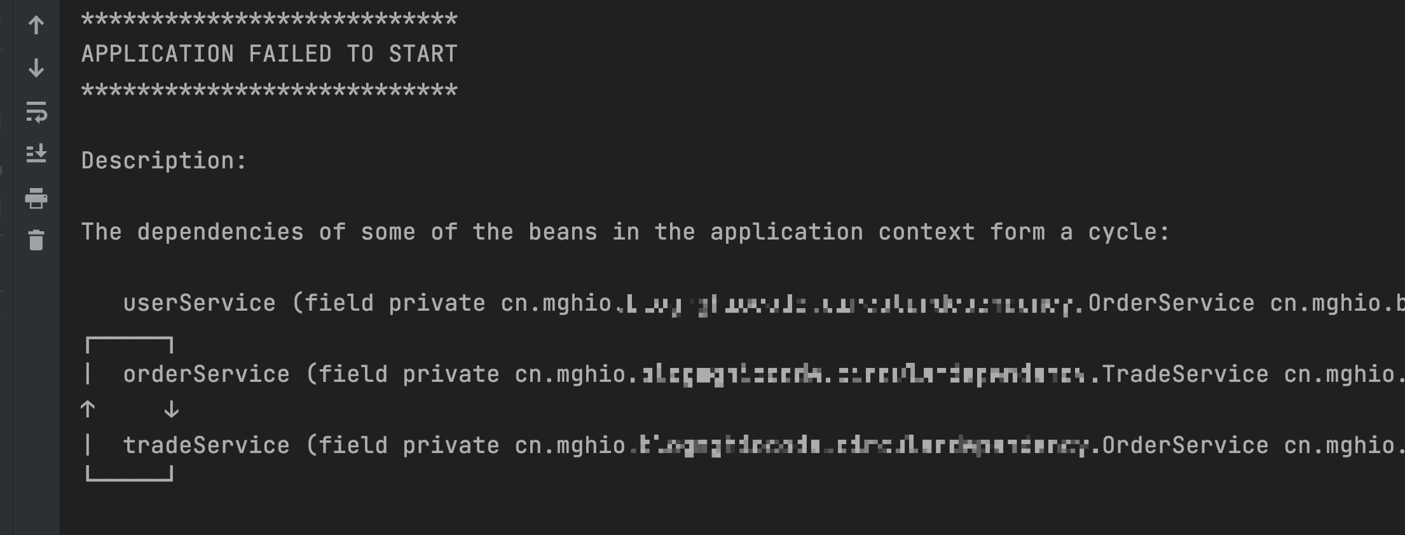The height and width of the screenshot is (535, 1405).
Task: Click the dependencies form a cycle message
Action: pos(626,232)
